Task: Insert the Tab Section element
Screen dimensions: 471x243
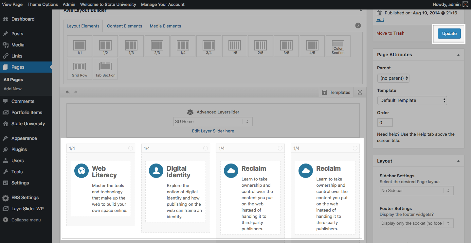Action: tap(105, 69)
